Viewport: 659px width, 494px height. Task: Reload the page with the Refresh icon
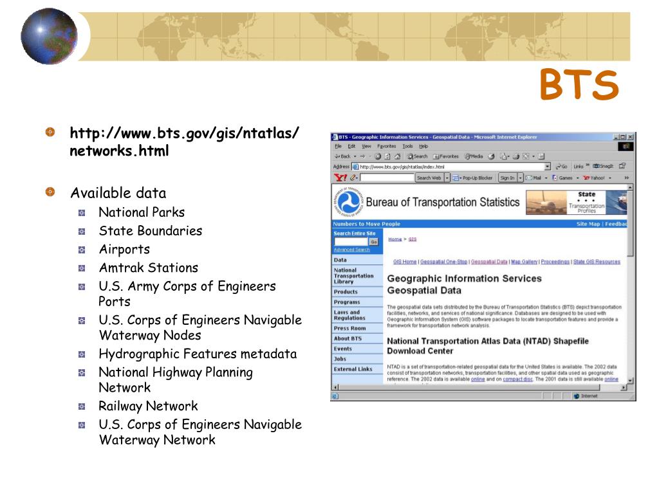(x=387, y=156)
